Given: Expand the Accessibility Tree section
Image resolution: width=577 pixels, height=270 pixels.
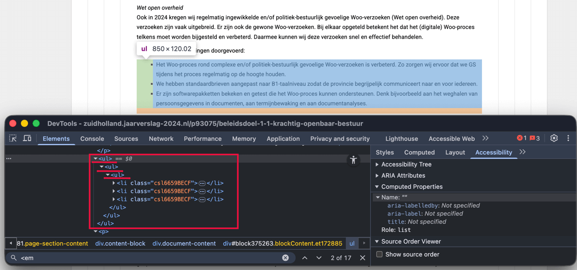Looking at the screenshot, I should coord(377,164).
